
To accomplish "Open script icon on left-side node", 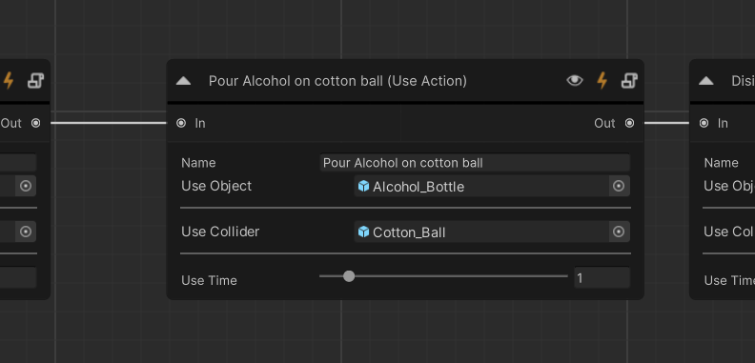I will [35, 80].
